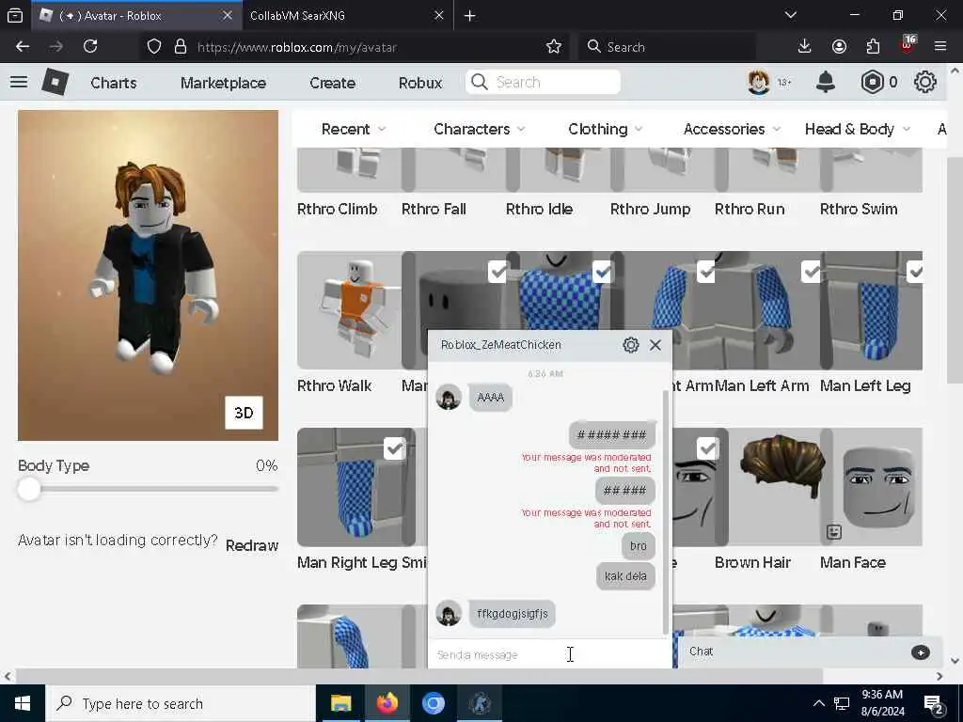The width and height of the screenshot is (963, 722).
Task: Open the Robux balance icon
Action: [x=872, y=82]
